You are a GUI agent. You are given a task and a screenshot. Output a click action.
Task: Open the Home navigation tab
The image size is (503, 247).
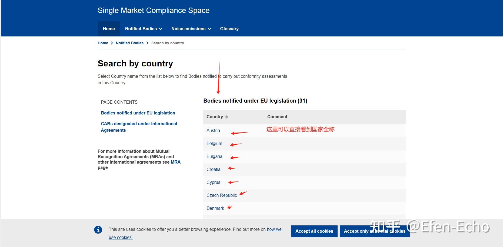point(109,29)
